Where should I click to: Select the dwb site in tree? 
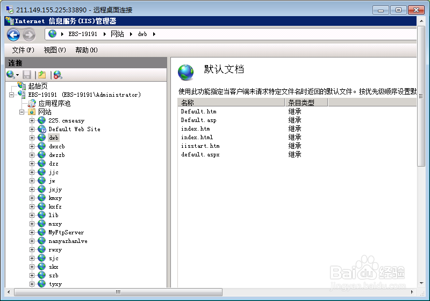53,138
